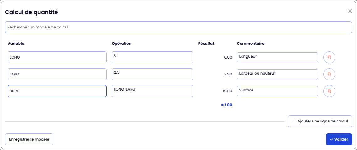Screen dimensions: 357x150
Task: Edit the operation field containing 2.5
Action: [x=152, y=74]
